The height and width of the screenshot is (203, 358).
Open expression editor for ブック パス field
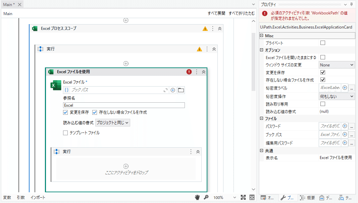165,90
